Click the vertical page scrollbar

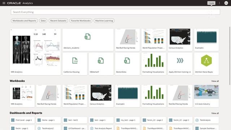[230, 56]
